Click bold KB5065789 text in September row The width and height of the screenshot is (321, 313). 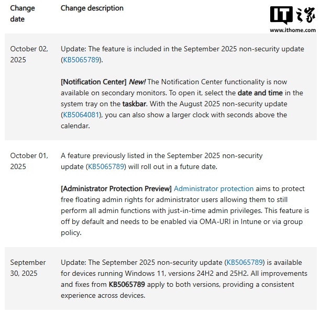[127, 284]
